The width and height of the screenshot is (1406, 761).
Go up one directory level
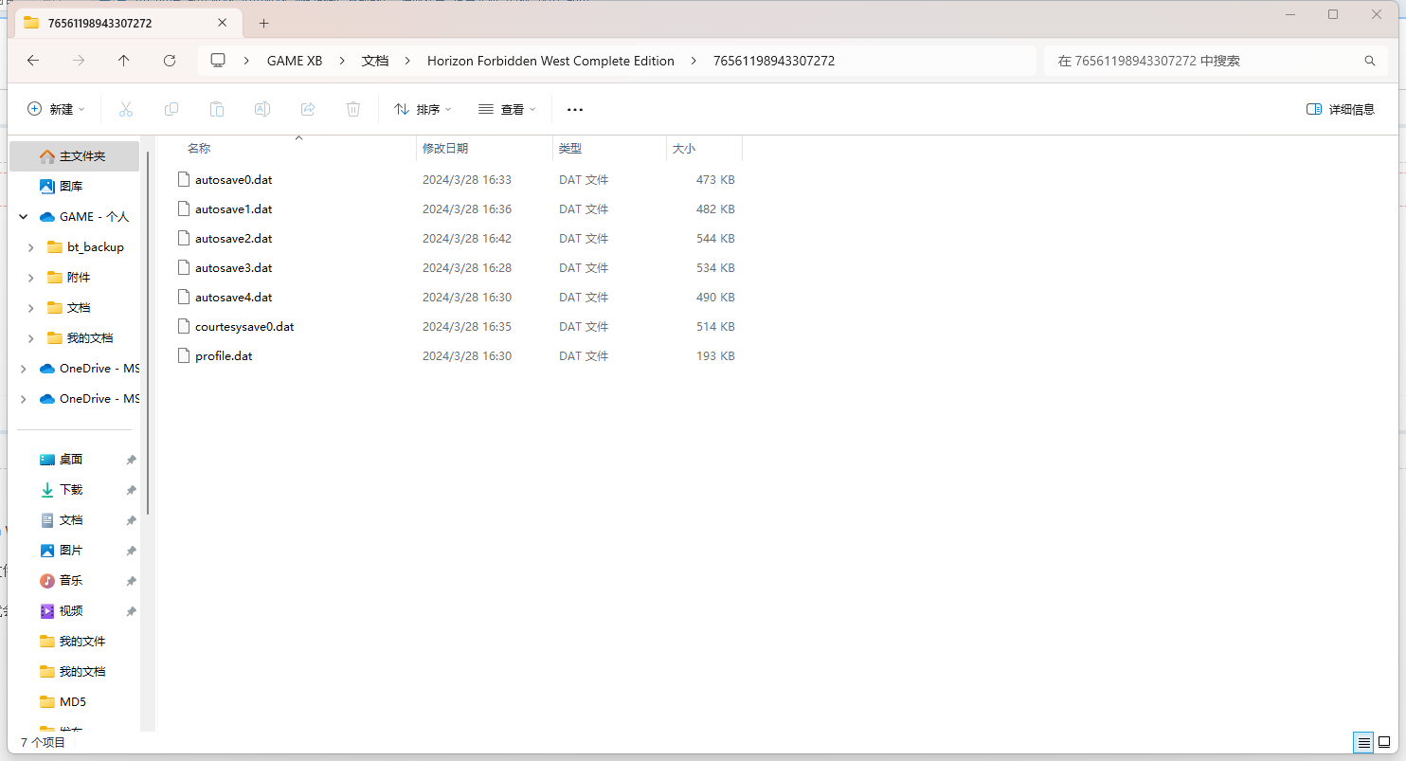click(x=124, y=61)
